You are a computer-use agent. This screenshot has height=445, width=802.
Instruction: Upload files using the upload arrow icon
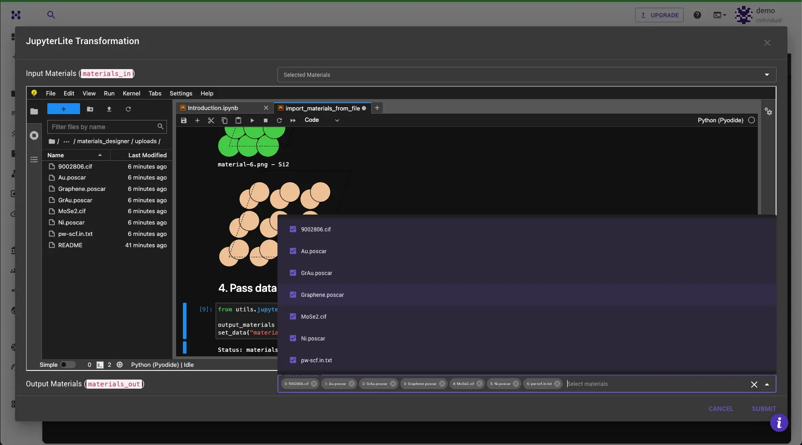tap(109, 109)
